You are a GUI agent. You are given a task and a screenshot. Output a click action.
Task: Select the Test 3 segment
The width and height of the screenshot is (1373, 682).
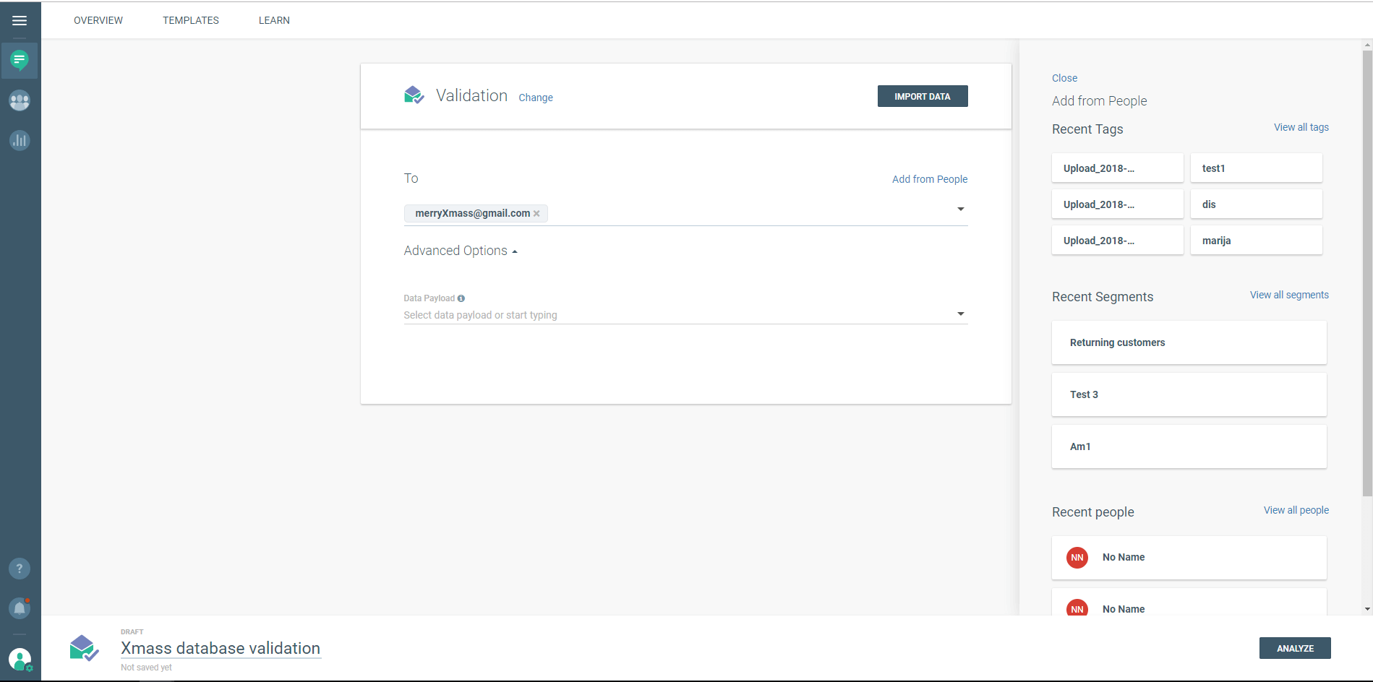click(x=1189, y=394)
